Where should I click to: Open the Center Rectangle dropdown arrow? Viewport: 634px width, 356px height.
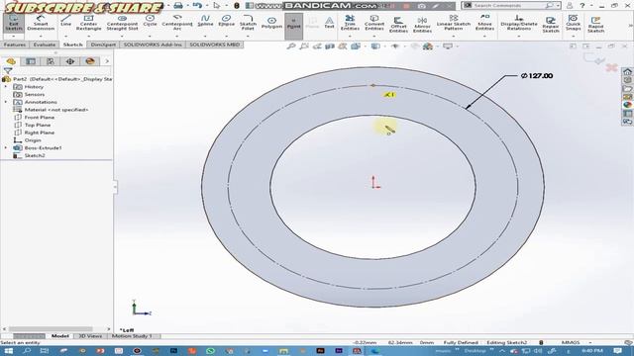click(x=88, y=37)
